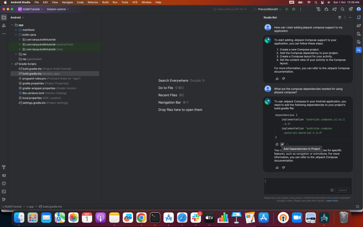Open the IDE settings gear icon
Screen dimensions: 363x227
[351, 9]
